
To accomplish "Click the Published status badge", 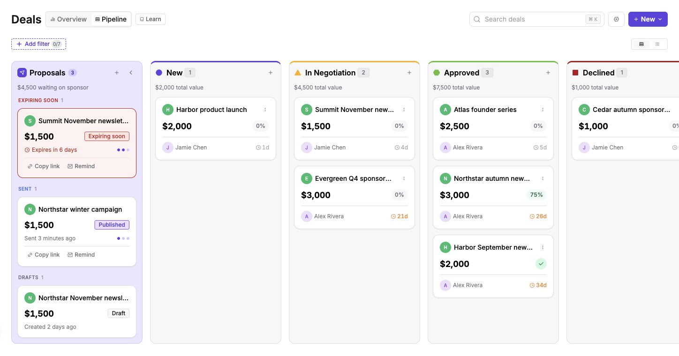I will coord(112,225).
